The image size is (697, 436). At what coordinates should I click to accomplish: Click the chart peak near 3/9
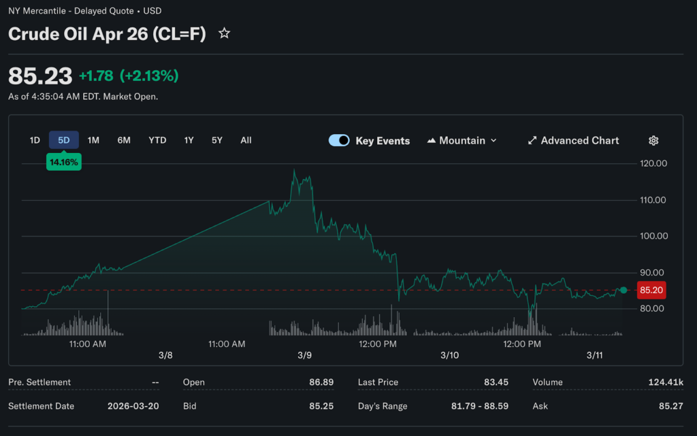tap(295, 170)
